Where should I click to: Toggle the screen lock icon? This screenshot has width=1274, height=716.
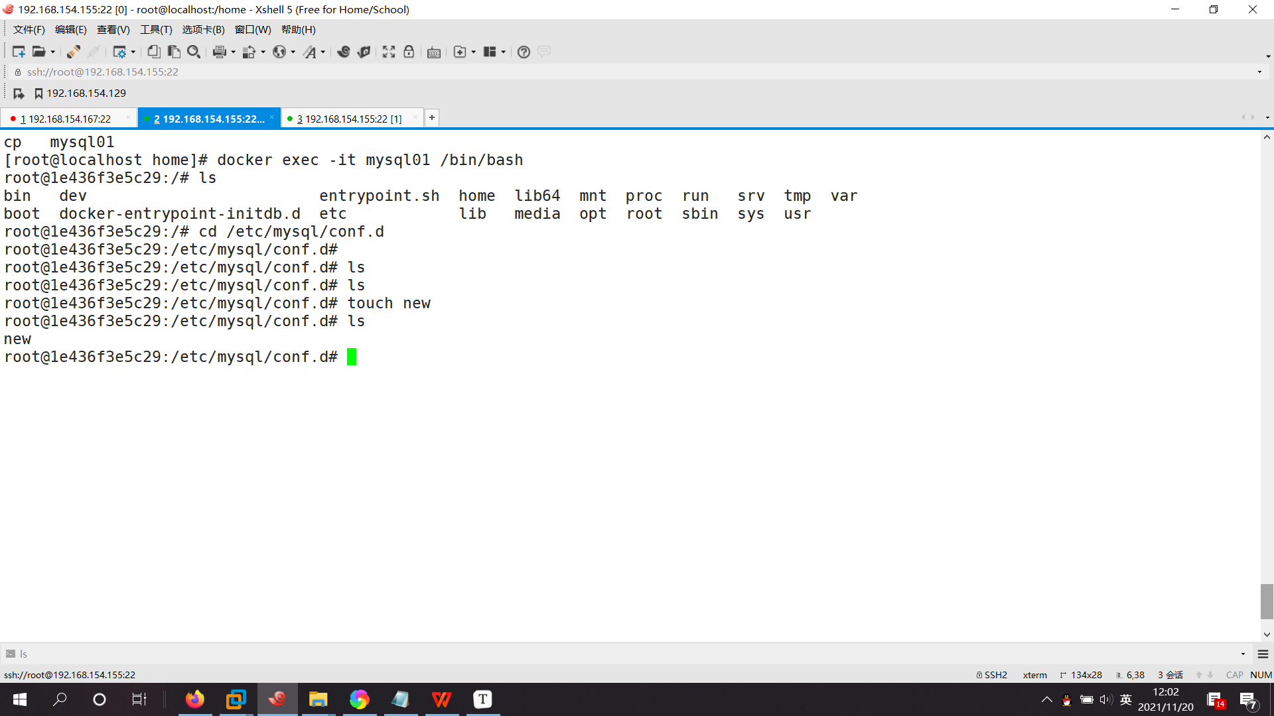pyautogui.click(x=409, y=52)
